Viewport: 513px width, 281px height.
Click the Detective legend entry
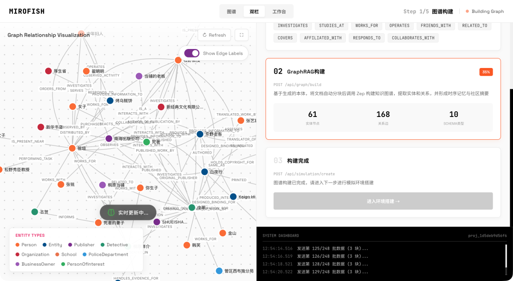pyautogui.click(x=114, y=245)
